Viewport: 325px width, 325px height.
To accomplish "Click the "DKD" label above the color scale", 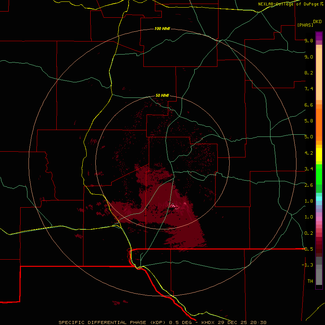I will 317,22.
